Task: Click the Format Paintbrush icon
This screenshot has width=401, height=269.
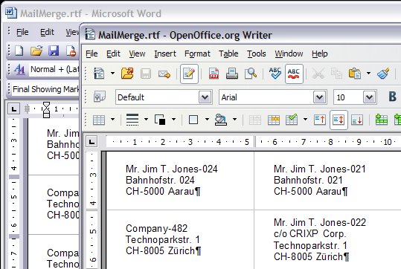Action: pos(383,74)
